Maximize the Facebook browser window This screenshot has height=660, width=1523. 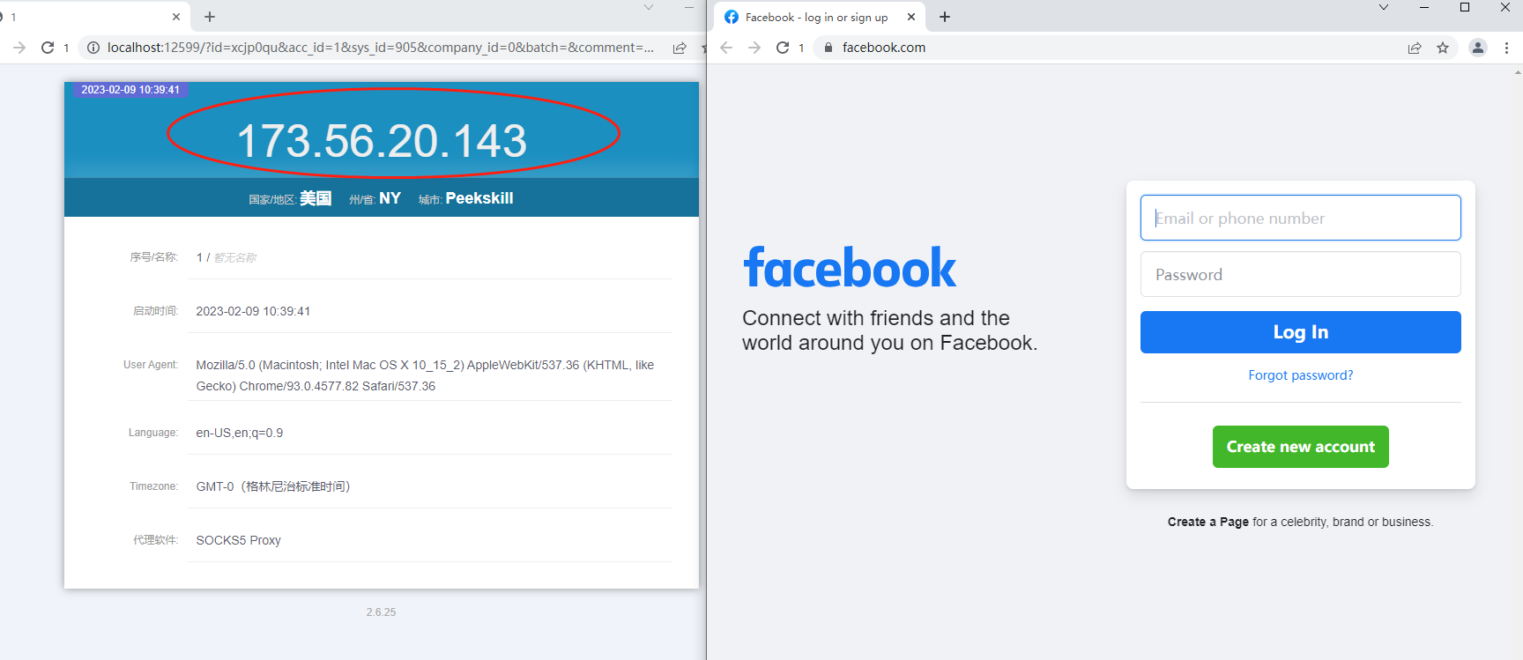(x=1465, y=7)
